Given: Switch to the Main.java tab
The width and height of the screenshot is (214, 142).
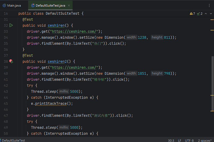Looking at the screenshot, I should coord(14,5).
